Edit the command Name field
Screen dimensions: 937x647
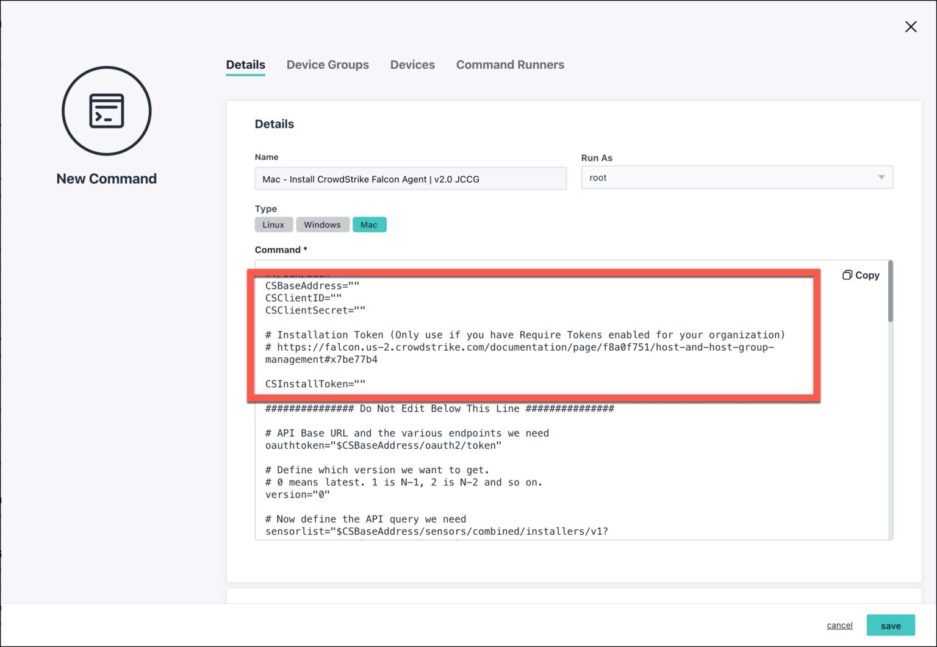point(410,179)
